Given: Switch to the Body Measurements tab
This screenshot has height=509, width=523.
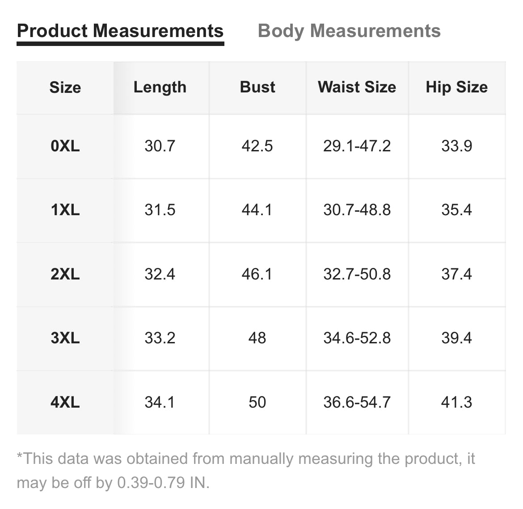Looking at the screenshot, I should (x=349, y=31).
